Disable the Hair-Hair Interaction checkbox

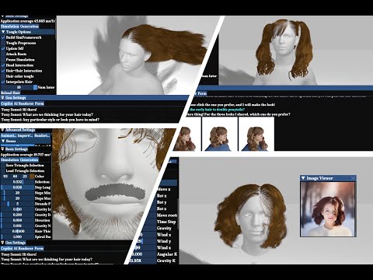(x=3, y=71)
